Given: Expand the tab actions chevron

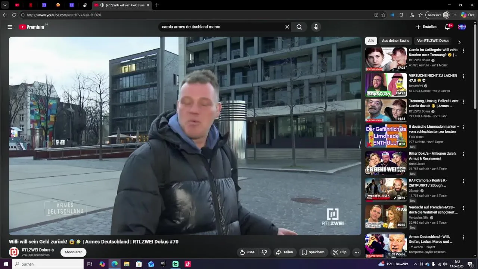Looking at the screenshot, I should point(5,5).
